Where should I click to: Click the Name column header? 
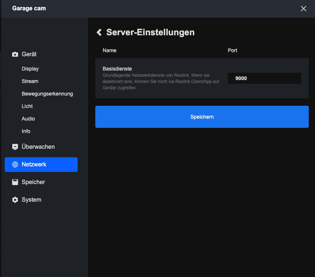(x=109, y=50)
